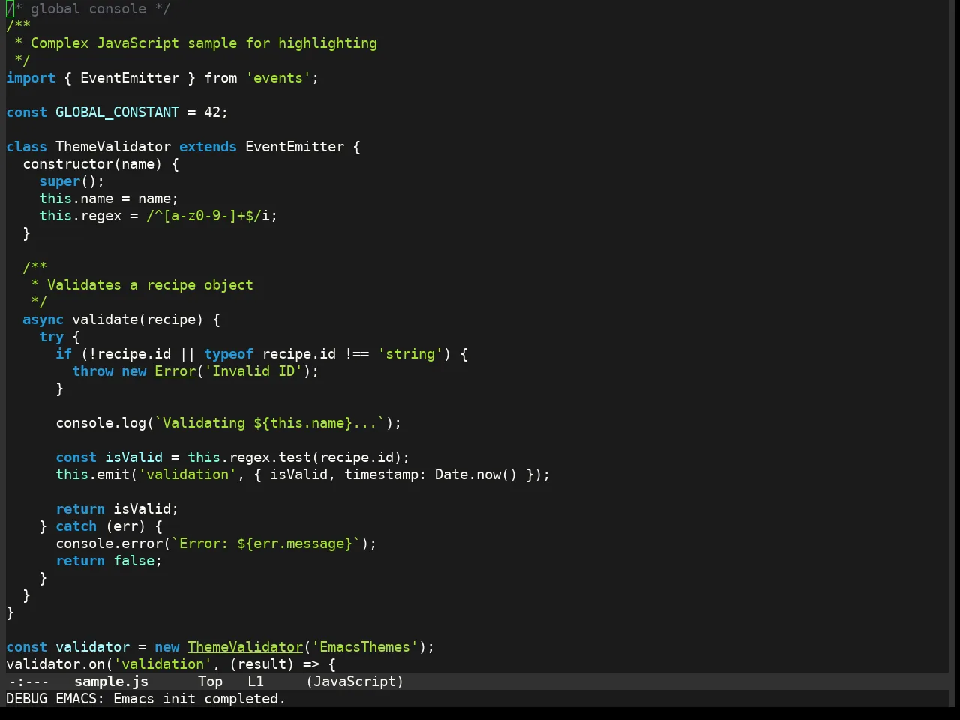Screen dimensions: 960x720
Task: Click the Top position indicator in mode line
Action: (210, 682)
